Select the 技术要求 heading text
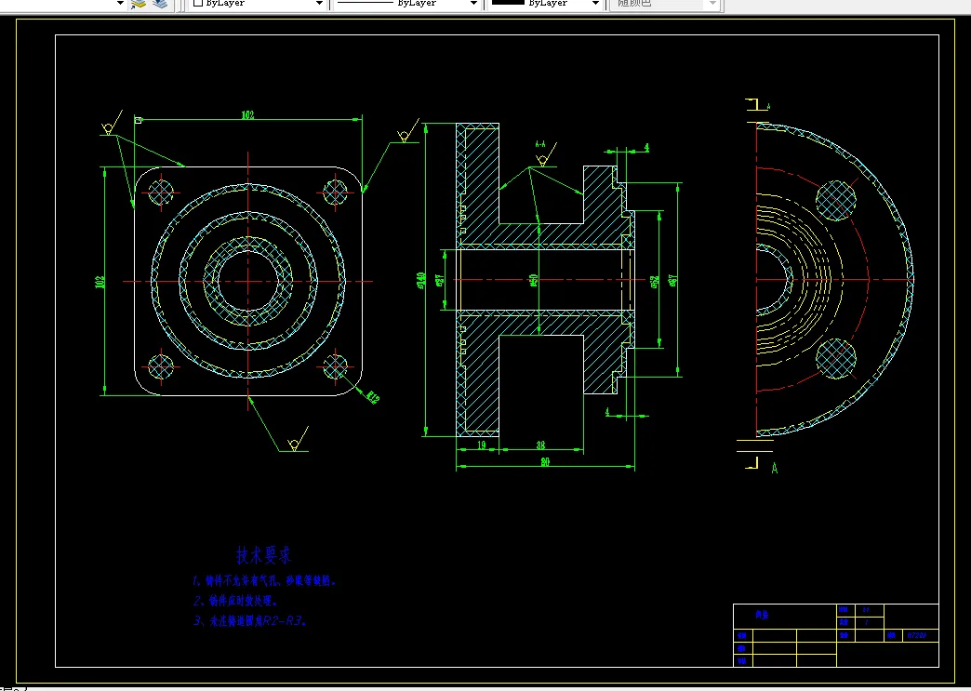Image resolution: width=971 pixels, height=691 pixels. coord(263,555)
